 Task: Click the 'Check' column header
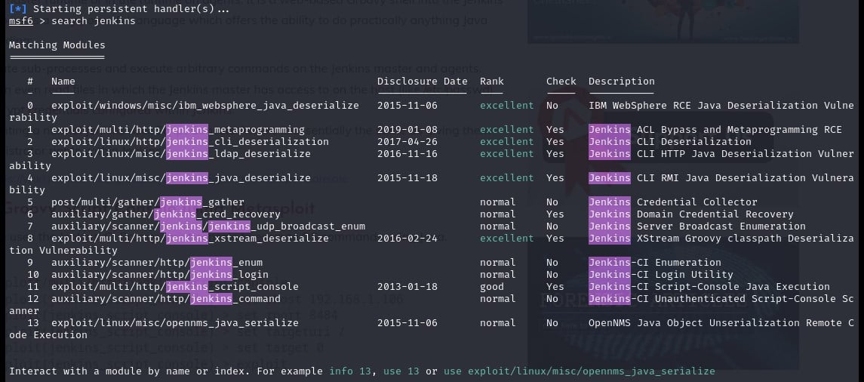pos(561,82)
